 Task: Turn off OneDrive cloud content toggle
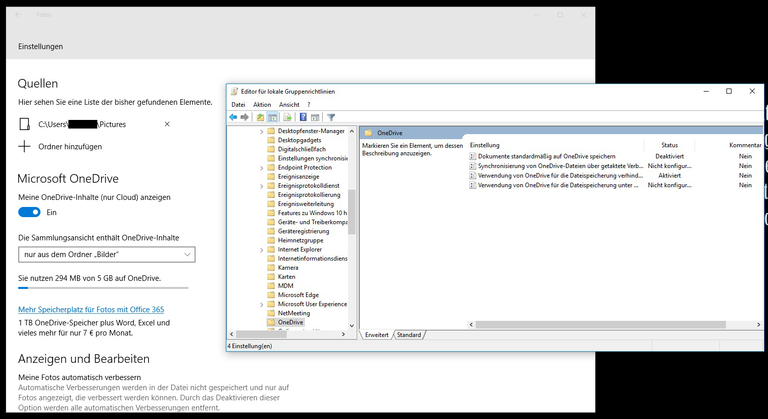point(29,212)
